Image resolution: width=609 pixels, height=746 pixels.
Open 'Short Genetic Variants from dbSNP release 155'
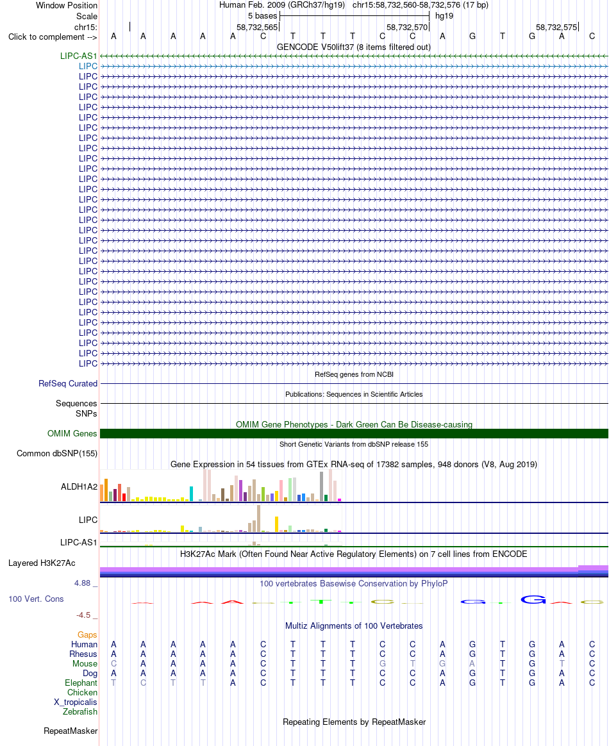pos(354,444)
